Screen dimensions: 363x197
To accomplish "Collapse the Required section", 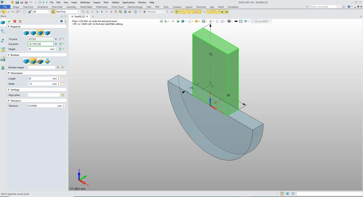I will pyautogui.click(x=9, y=27).
